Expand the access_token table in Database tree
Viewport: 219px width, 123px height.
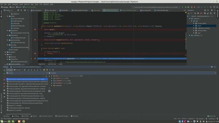pos(194,24)
